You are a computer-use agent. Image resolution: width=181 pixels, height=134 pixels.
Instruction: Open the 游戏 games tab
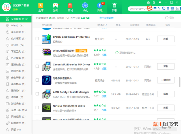tap(55, 7)
